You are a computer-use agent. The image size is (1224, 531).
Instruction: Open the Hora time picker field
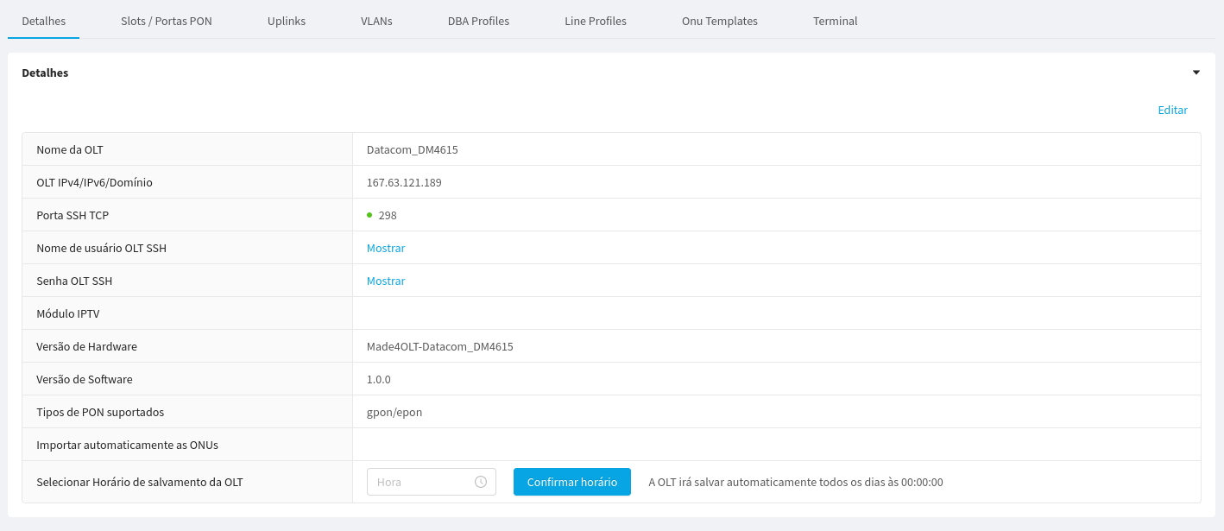pyautogui.click(x=423, y=482)
